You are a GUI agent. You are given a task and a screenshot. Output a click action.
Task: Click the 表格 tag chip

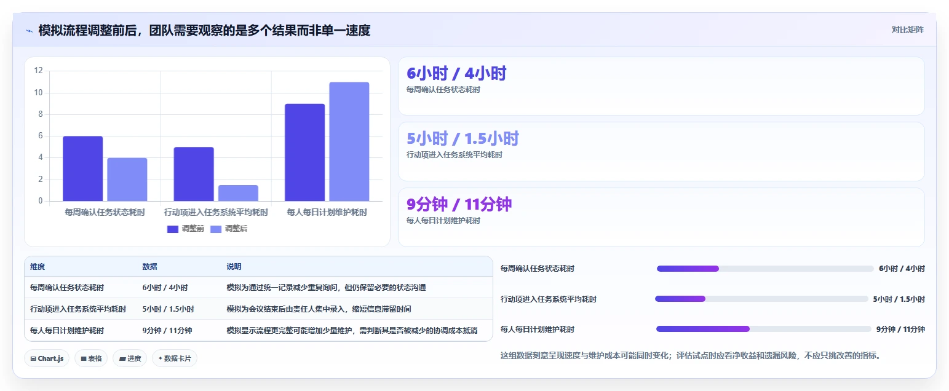click(x=92, y=358)
